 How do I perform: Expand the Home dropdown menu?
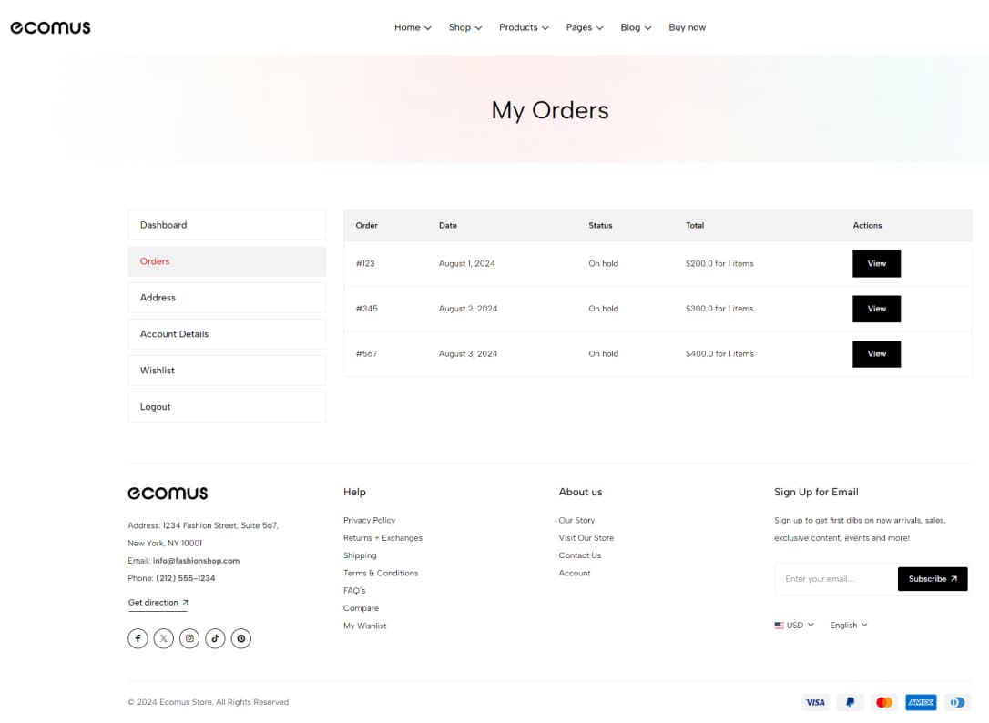(413, 27)
